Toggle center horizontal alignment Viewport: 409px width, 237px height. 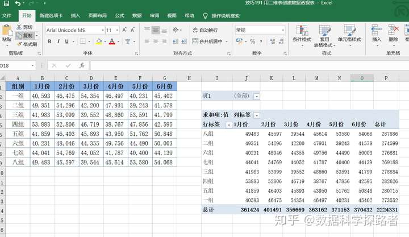[x=156, y=41]
